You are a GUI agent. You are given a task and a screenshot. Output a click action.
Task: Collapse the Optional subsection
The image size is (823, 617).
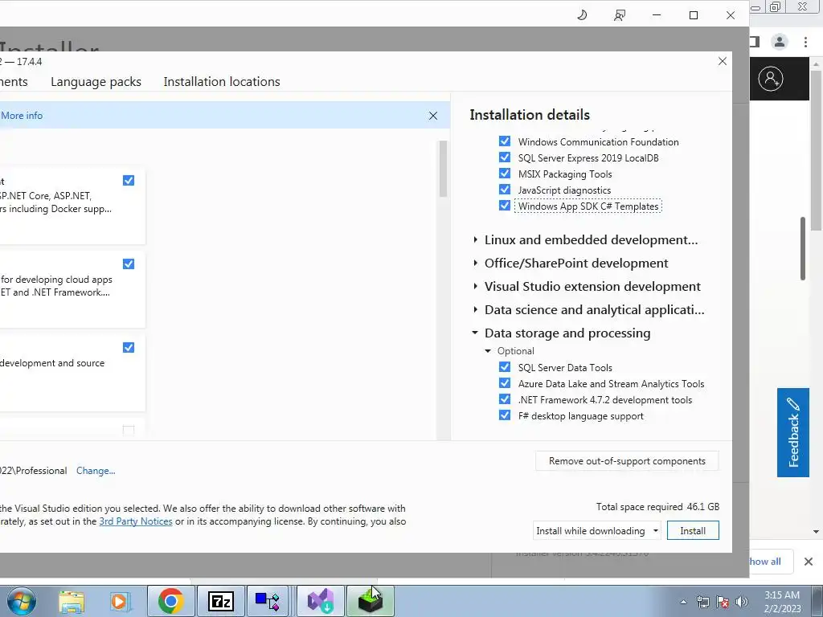488,351
